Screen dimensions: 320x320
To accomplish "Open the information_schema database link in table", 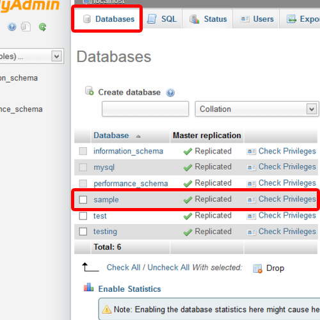I will (x=128, y=151).
